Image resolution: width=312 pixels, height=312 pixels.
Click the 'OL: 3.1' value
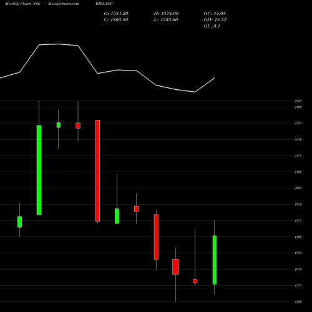tap(212, 26)
